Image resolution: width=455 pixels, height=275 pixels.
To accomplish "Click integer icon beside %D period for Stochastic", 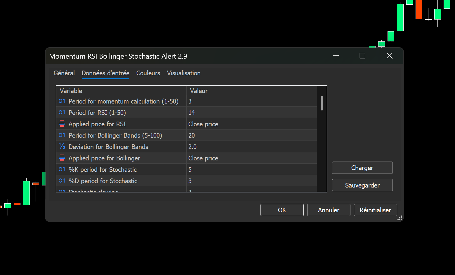I will click(62, 181).
